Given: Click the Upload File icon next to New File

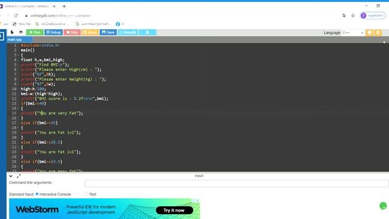Looking at the screenshot, I should tap(21, 32).
